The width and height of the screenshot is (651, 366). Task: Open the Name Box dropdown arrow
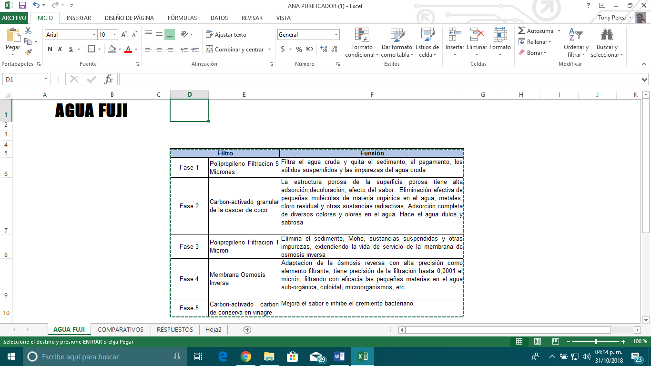tap(46, 79)
